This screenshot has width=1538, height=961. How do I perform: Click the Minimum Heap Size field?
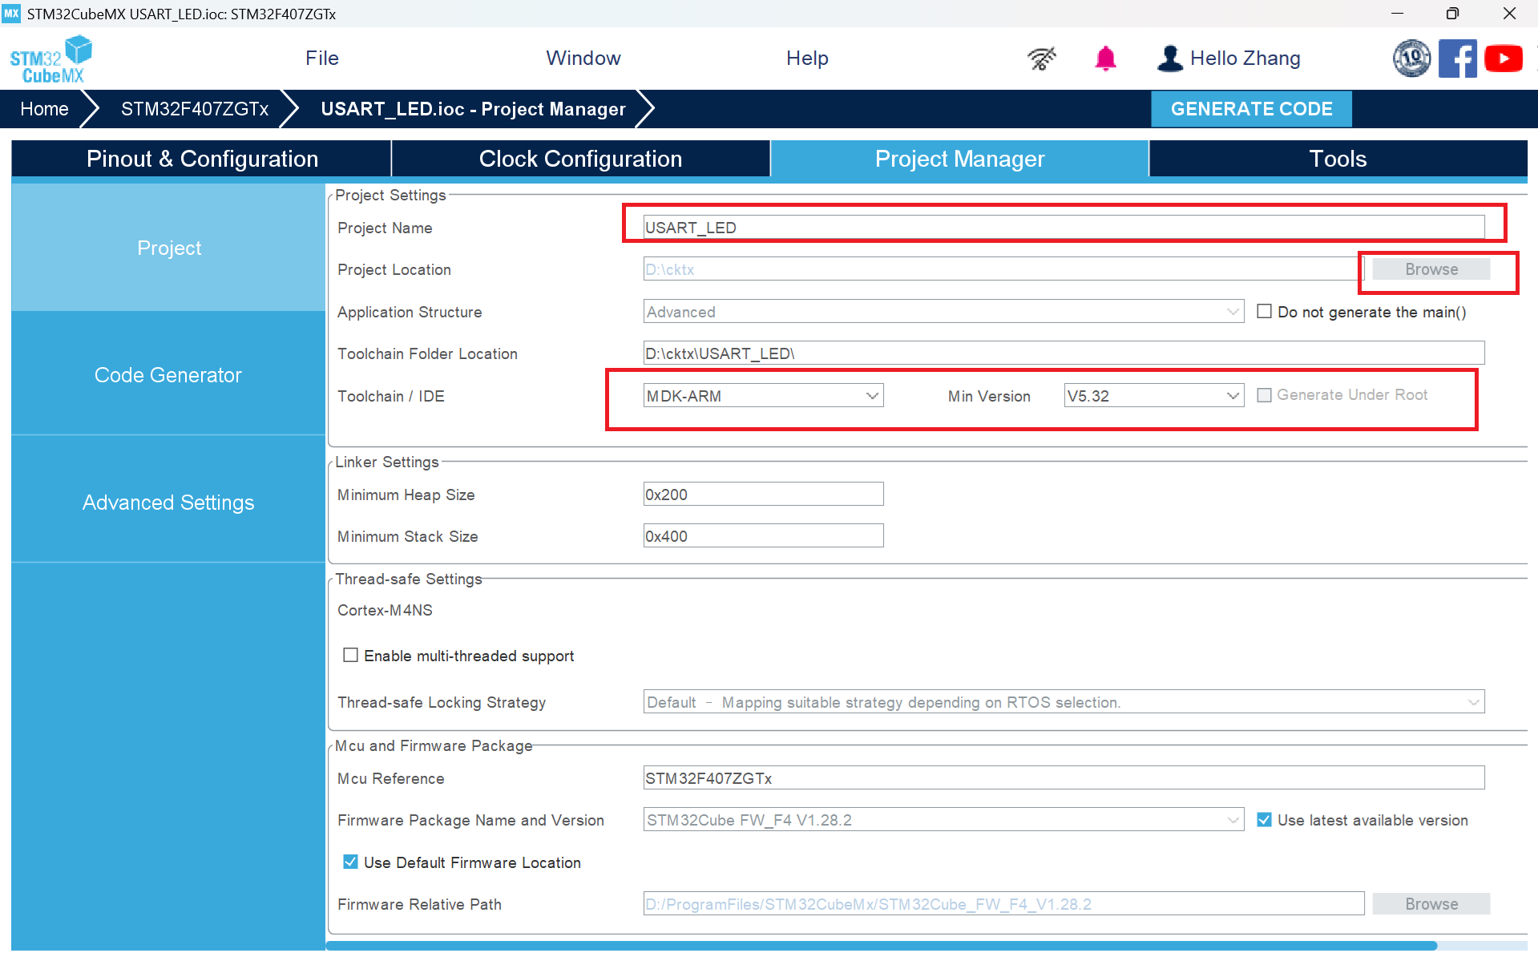click(x=763, y=495)
